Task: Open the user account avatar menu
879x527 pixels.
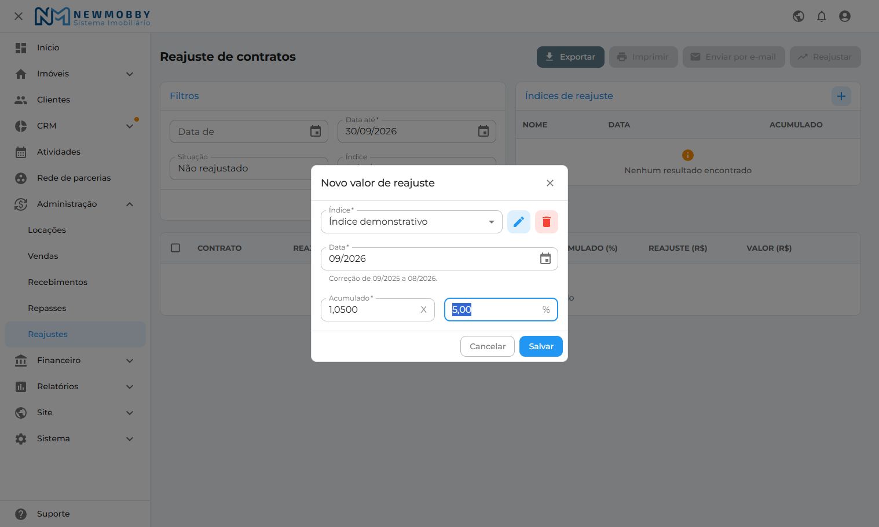Action: (x=845, y=16)
